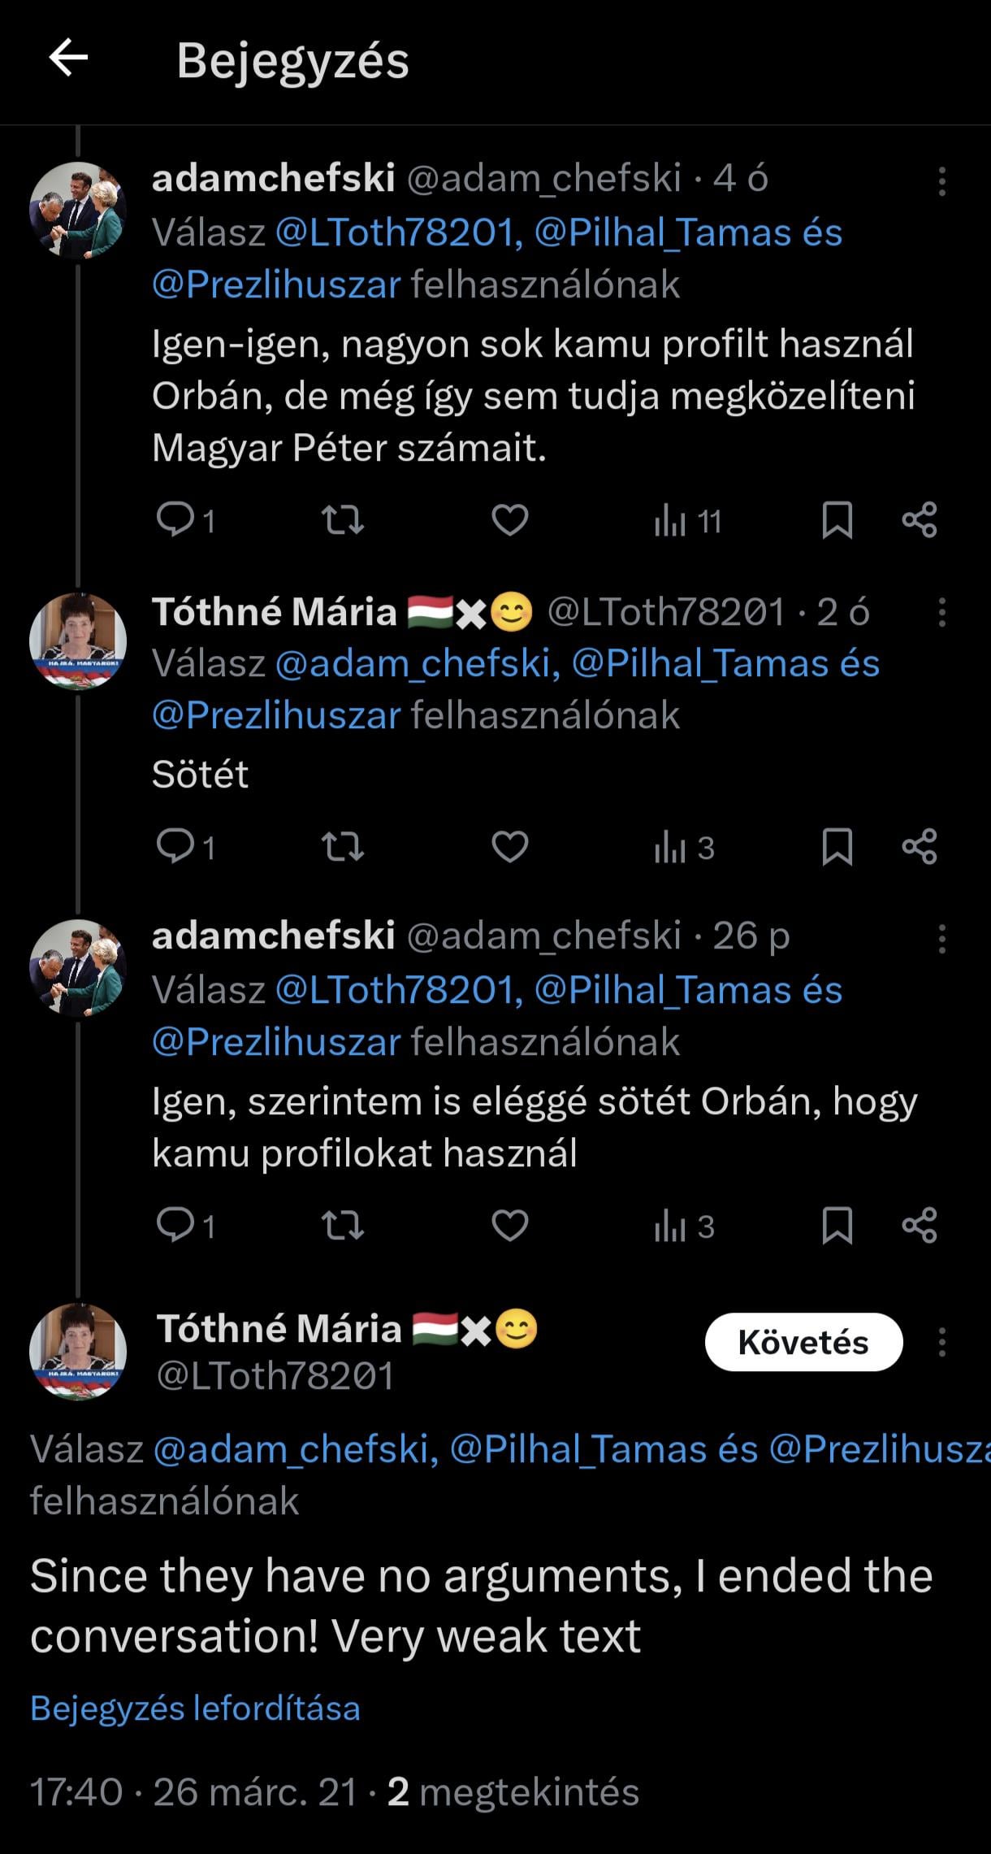Open more options on Tóthné Mária's 2 ó reply

[941, 613]
